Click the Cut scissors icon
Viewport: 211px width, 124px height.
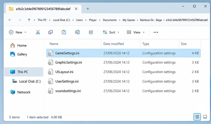pyautogui.click(x=38, y=32)
